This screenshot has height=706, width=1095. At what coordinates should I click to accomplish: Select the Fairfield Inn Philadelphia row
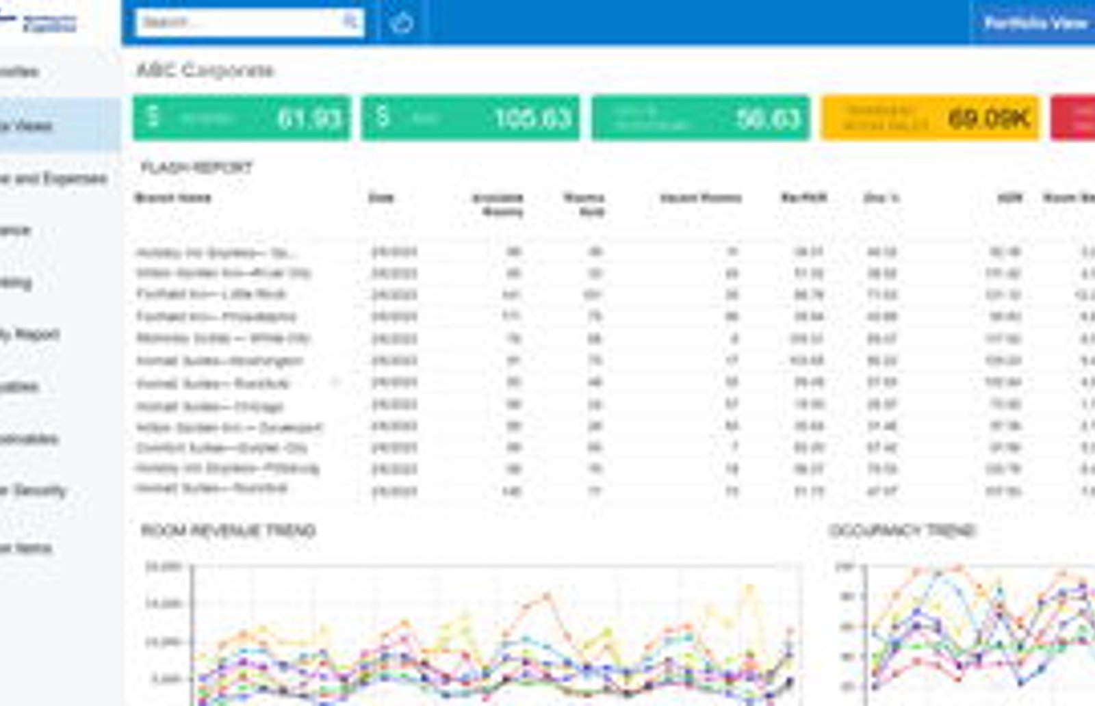(x=615, y=317)
